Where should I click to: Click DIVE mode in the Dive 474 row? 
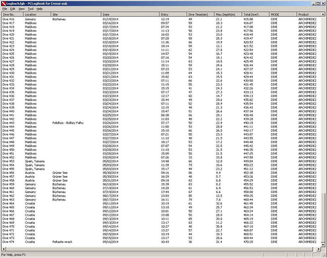pyautogui.click(x=274, y=242)
